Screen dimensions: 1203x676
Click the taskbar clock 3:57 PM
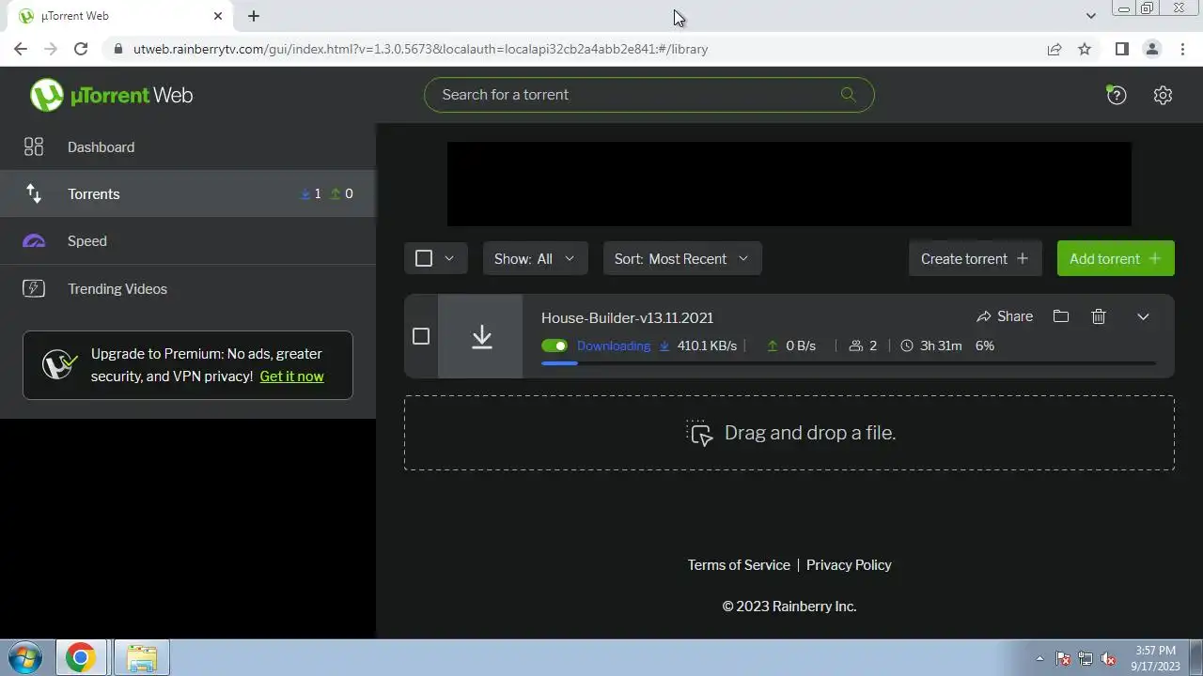(1155, 650)
